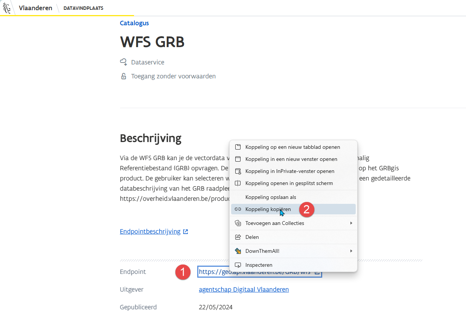Click the DownThemAll! extension icon
Viewport: 466px width, 318px height.
coord(238,251)
